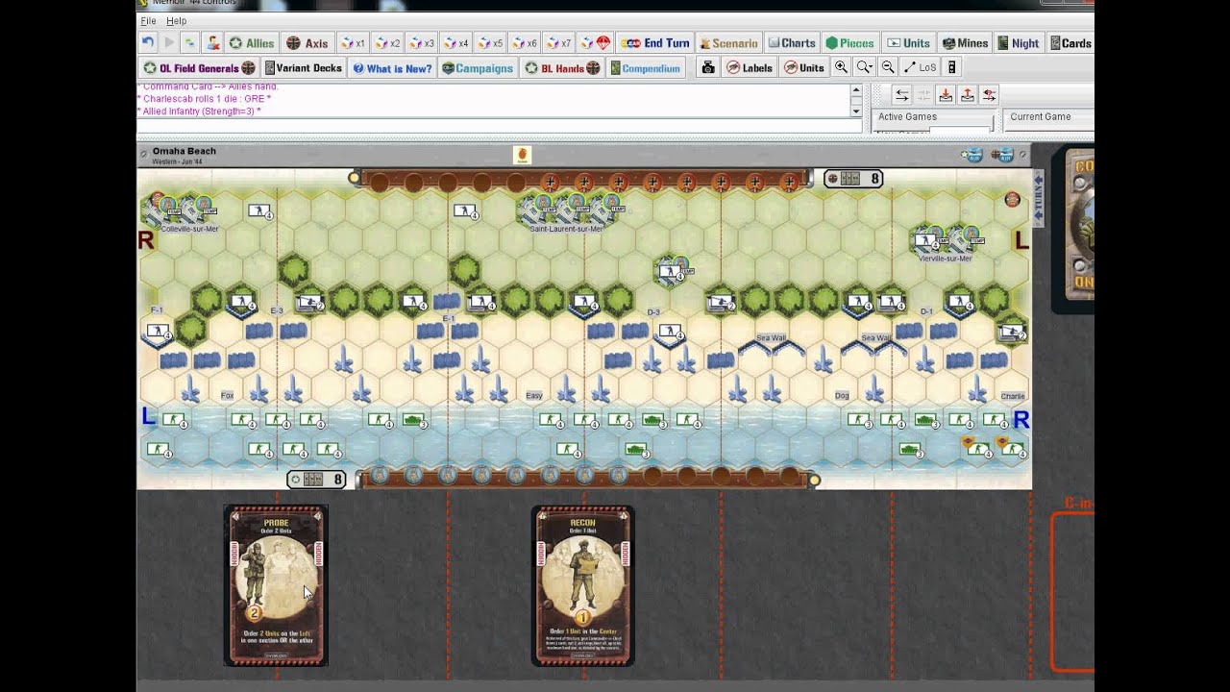Roll five dice with the x5 button
Viewport: 1230px width, 692px height.
[491, 43]
